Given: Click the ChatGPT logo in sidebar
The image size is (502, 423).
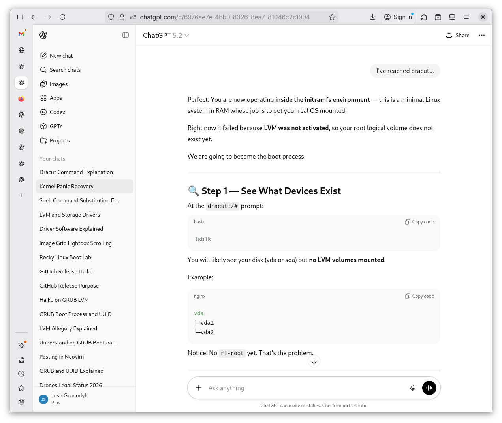Looking at the screenshot, I should 44,35.
